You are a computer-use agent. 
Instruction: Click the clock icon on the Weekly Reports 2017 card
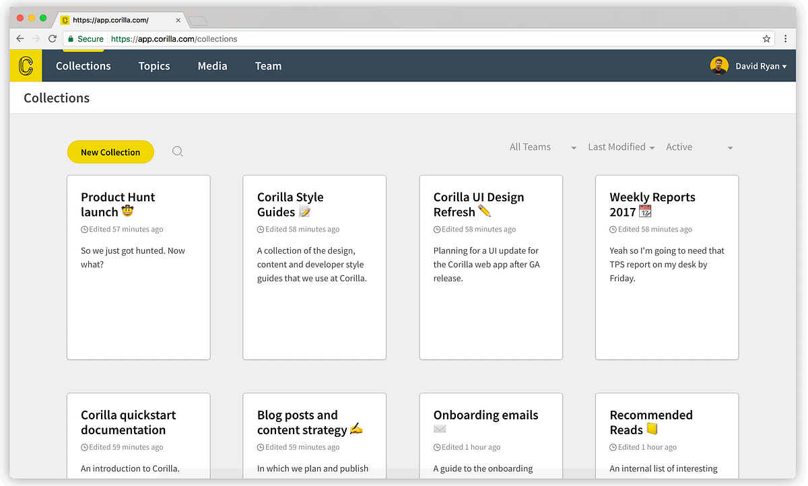click(612, 229)
